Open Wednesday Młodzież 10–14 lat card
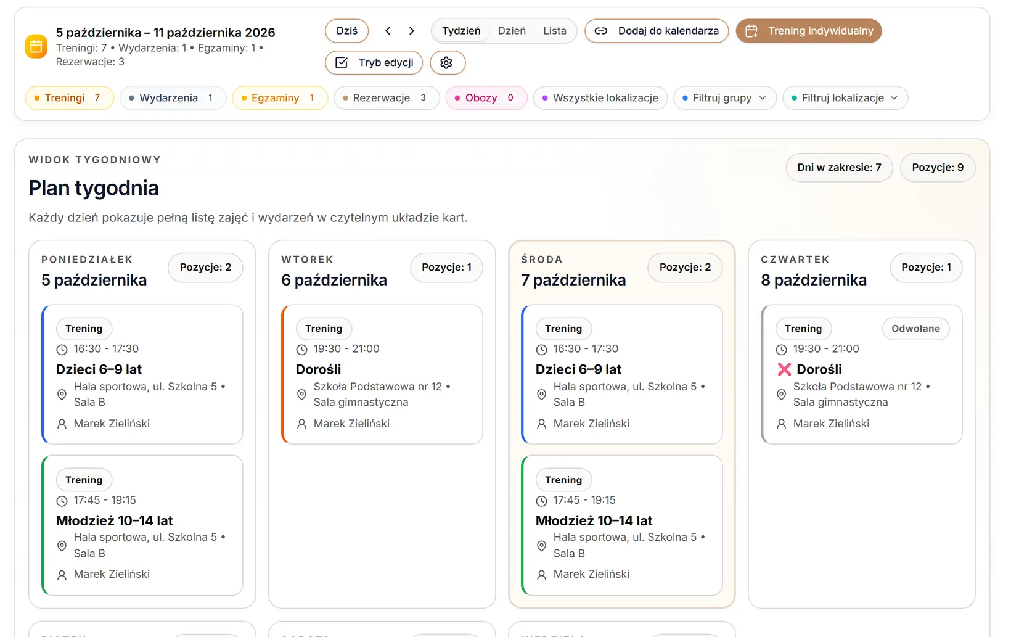Screen dimensions: 1011x637 pyautogui.click(x=622, y=525)
